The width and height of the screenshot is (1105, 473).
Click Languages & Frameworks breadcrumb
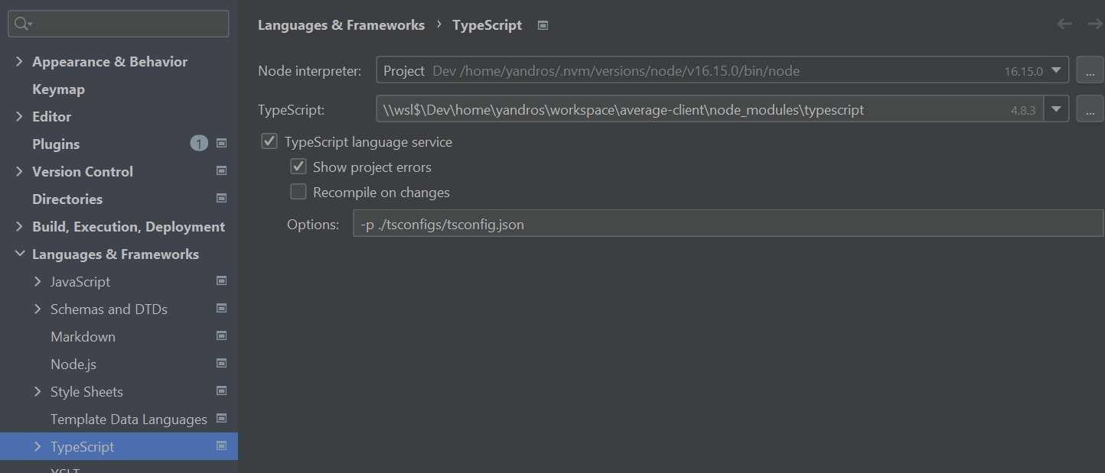coord(341,25)
